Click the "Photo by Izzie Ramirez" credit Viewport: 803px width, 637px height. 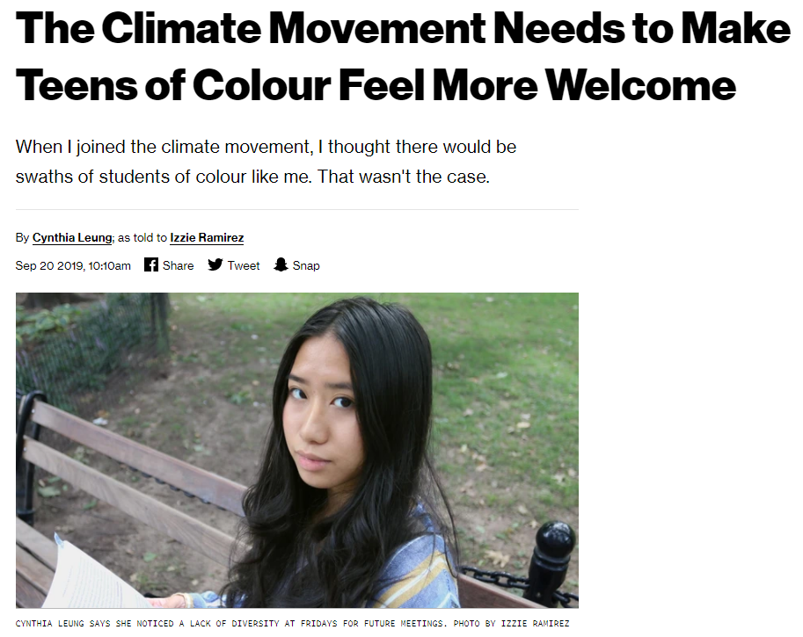point(511,623)
